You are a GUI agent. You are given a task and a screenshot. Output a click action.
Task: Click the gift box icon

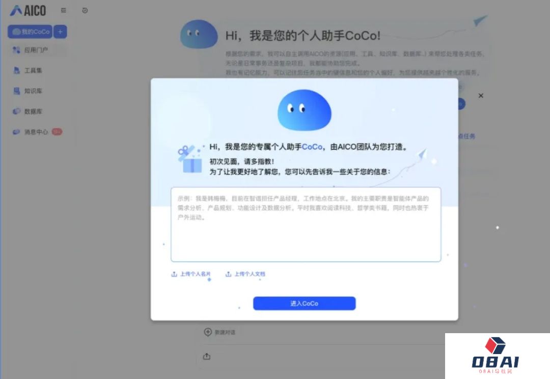click(191, 159)
